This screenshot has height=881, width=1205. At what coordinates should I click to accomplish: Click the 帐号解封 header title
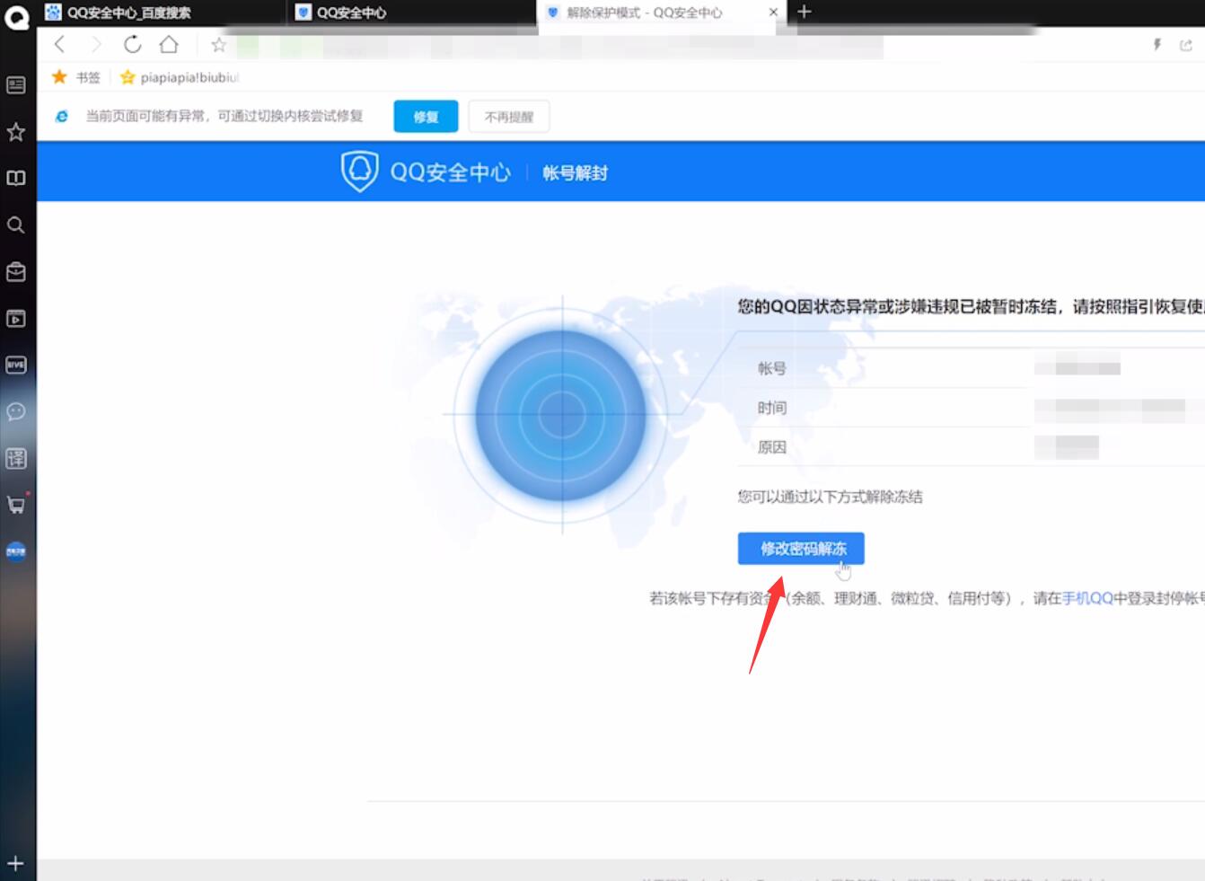click(575, 172)
